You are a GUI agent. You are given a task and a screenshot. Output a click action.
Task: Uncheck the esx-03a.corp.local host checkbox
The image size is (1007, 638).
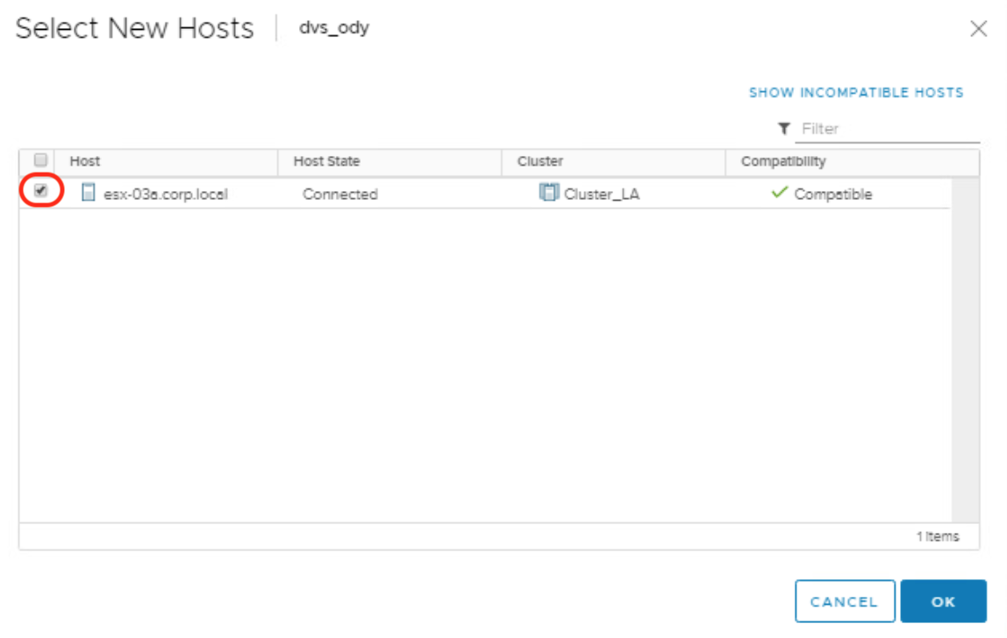(40, 191)
